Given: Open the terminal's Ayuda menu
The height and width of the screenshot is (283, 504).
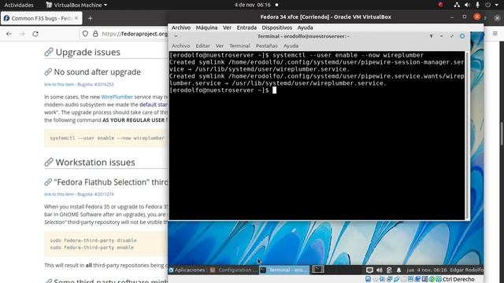Looking at the screenshot, I should coord(291,46).
